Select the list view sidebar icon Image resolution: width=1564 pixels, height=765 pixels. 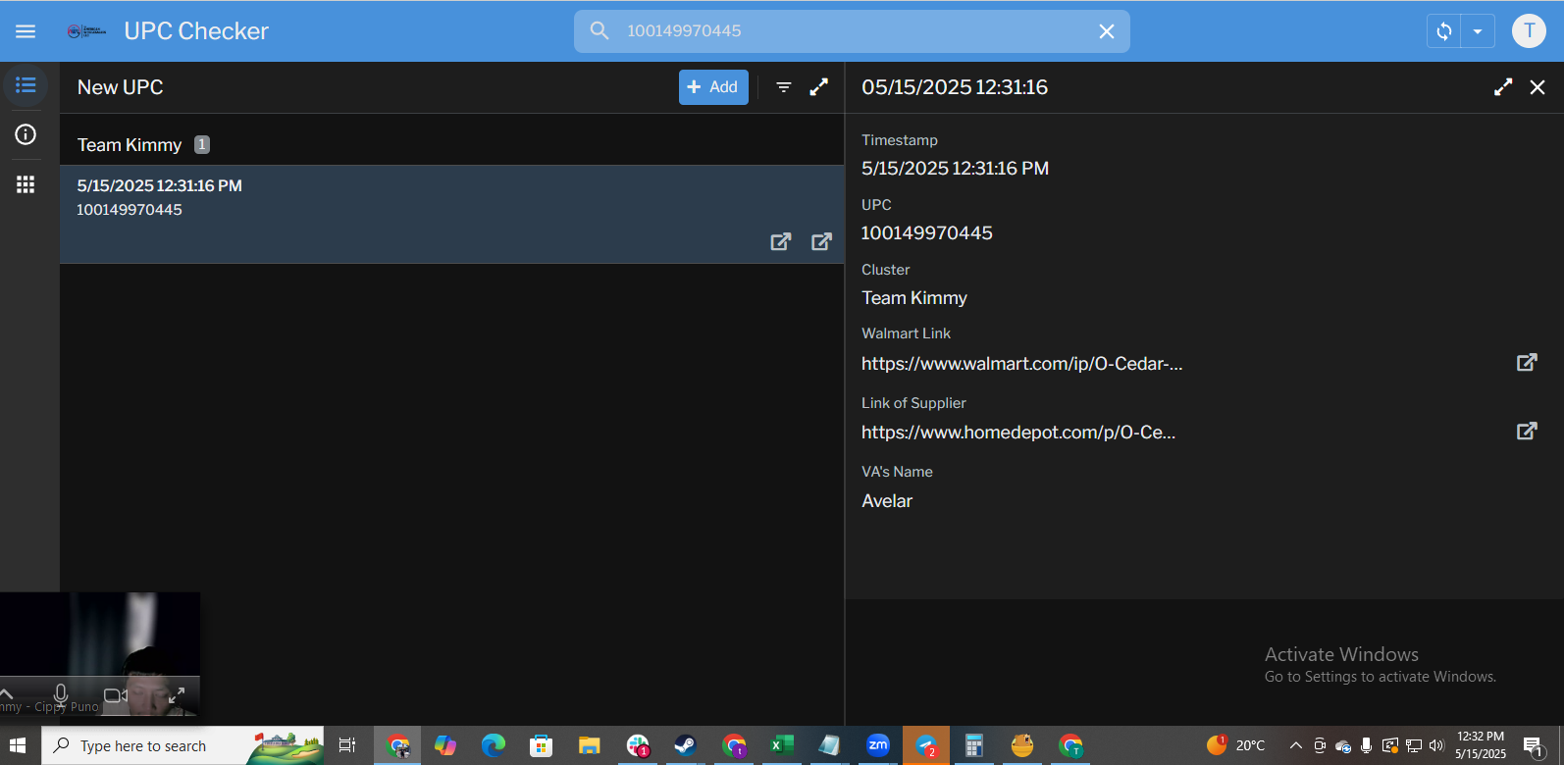pos(26,86)
